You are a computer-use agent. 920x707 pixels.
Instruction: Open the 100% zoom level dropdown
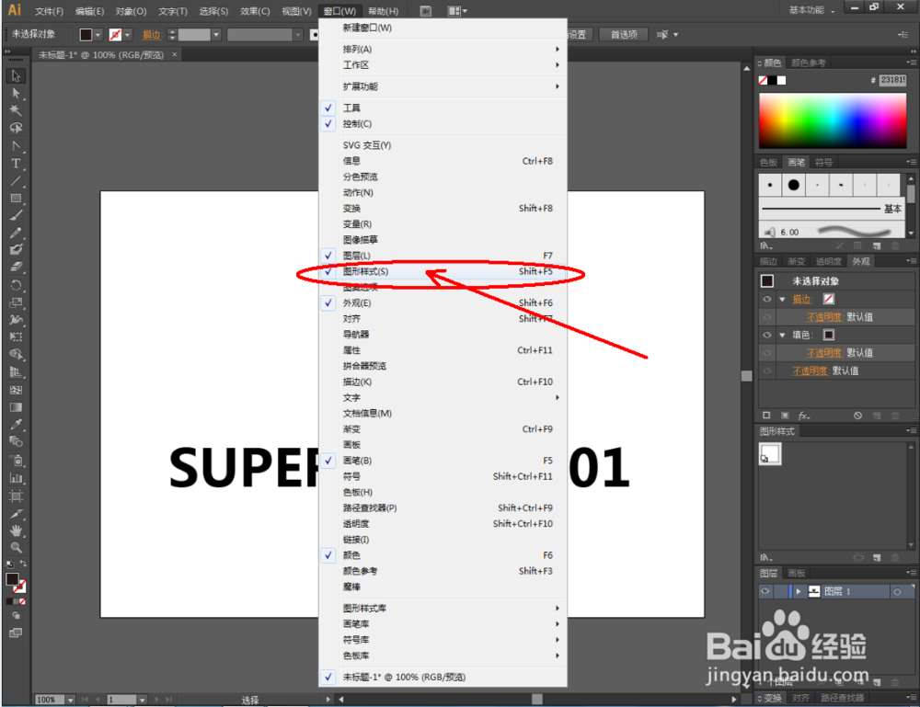click(71, 700)
